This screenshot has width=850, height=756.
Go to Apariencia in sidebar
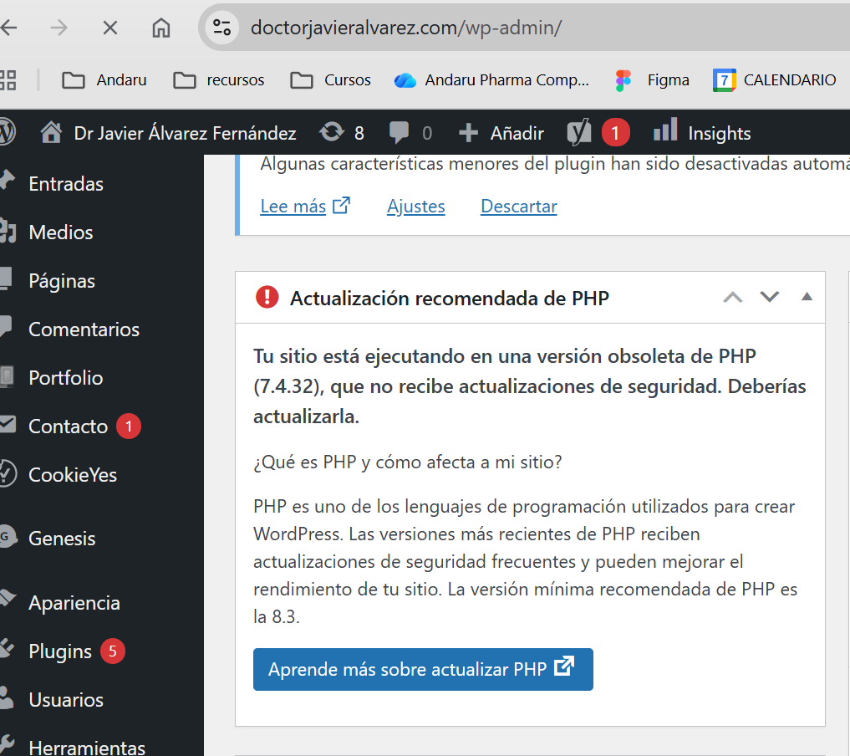[74, 603]
